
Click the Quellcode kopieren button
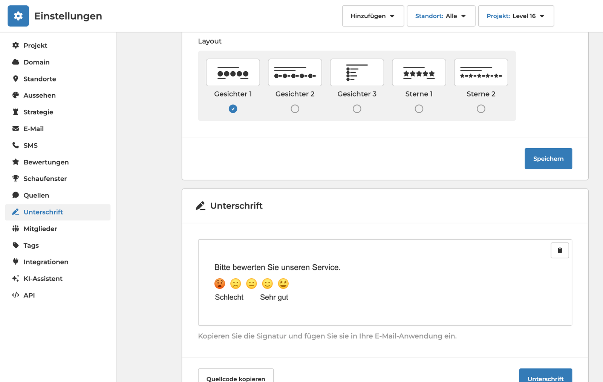point(236,377)
